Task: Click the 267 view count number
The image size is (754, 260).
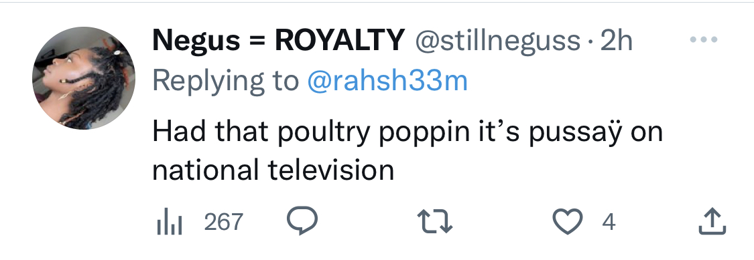Action: coord(224,222)
